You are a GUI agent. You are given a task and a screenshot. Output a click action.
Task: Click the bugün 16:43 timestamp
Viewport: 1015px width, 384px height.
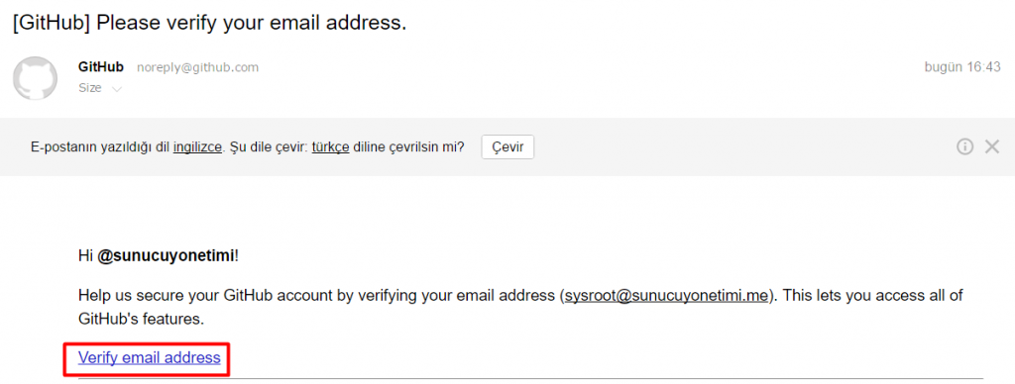coord(962,67)
